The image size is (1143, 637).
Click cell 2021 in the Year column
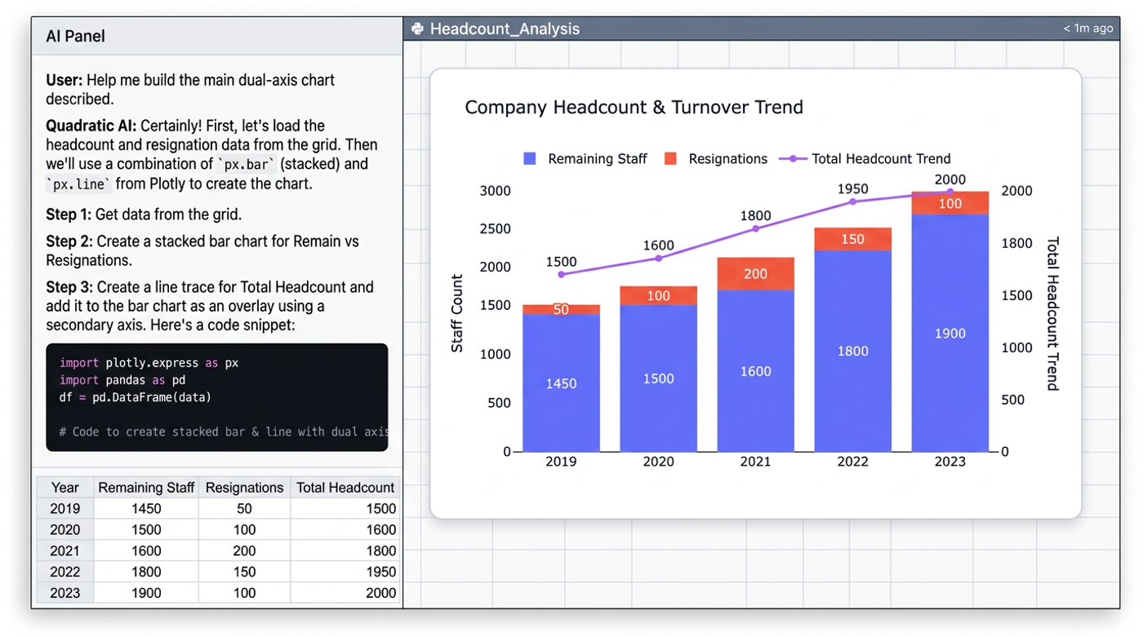[64, 551]
